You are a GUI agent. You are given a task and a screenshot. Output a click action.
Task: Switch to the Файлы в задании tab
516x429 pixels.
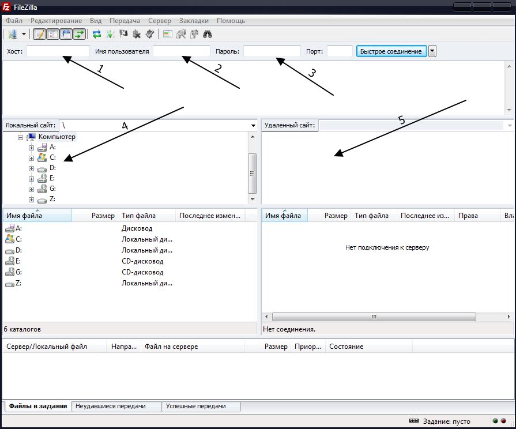[x=38, y=407]
